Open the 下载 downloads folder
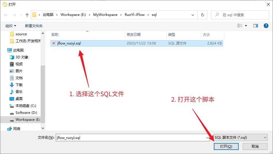 (x=19, y=85)
